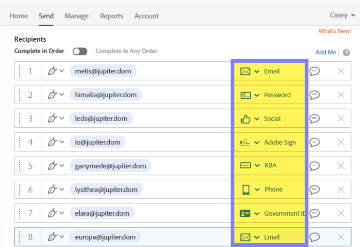Image resolution: width=360 pixels, height=247 pixels.
Task: Click the Password icon for himalia@jupiter.dom
Action: click(x=246, y=95)
